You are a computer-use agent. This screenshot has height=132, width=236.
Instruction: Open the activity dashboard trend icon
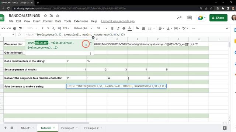[179, 18]
